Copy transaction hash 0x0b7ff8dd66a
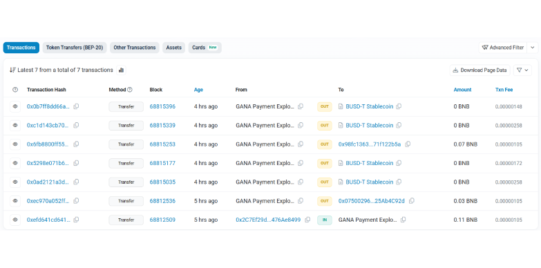The height and width of the screenshot is (268, 541). coord(76,106)
